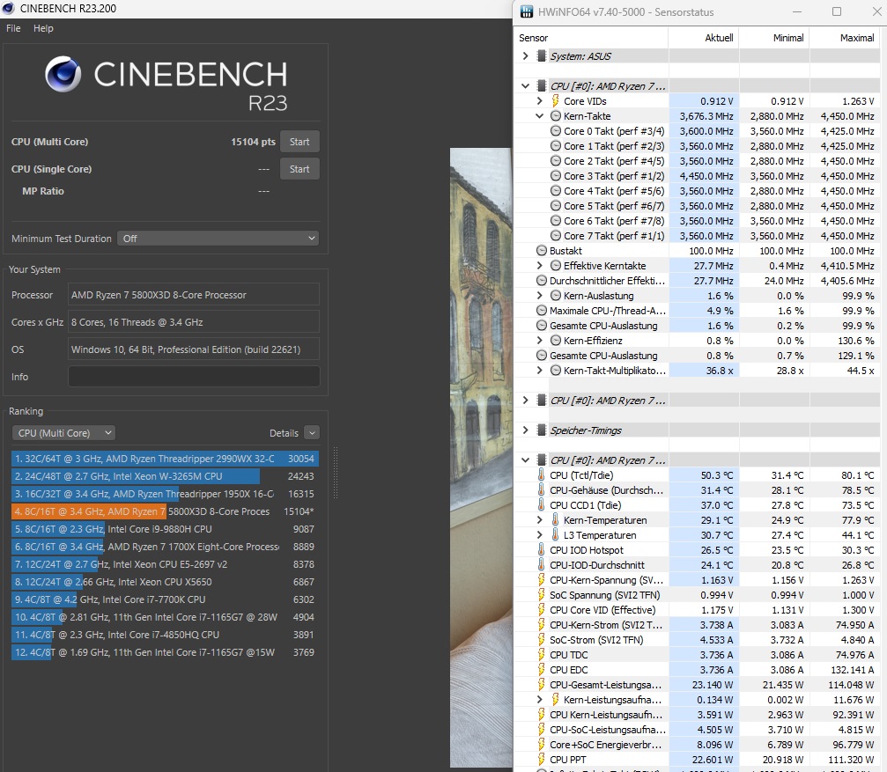Minimize the HWiNFO64 sensor window
The image size is (887, 772).
coord(797,11)
